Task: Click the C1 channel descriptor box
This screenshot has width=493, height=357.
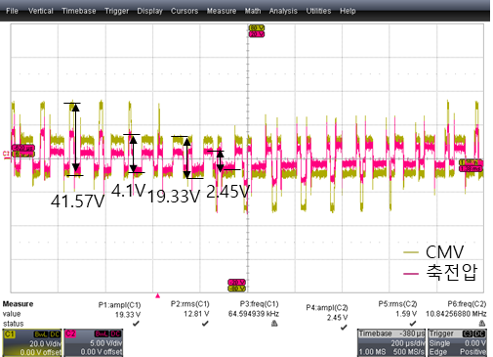Action: click(x=32, y=342)
